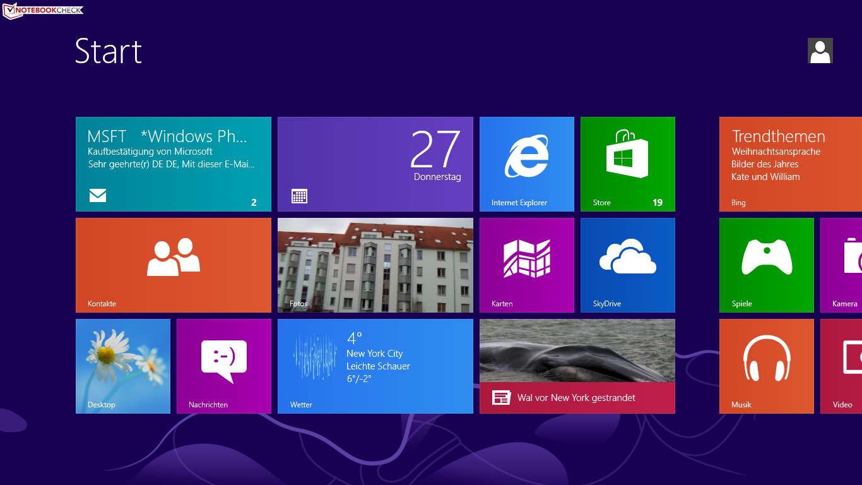This screenshot has width=862, height=485.
Task: Click the news icon on whale story
Action: point(501,398)
